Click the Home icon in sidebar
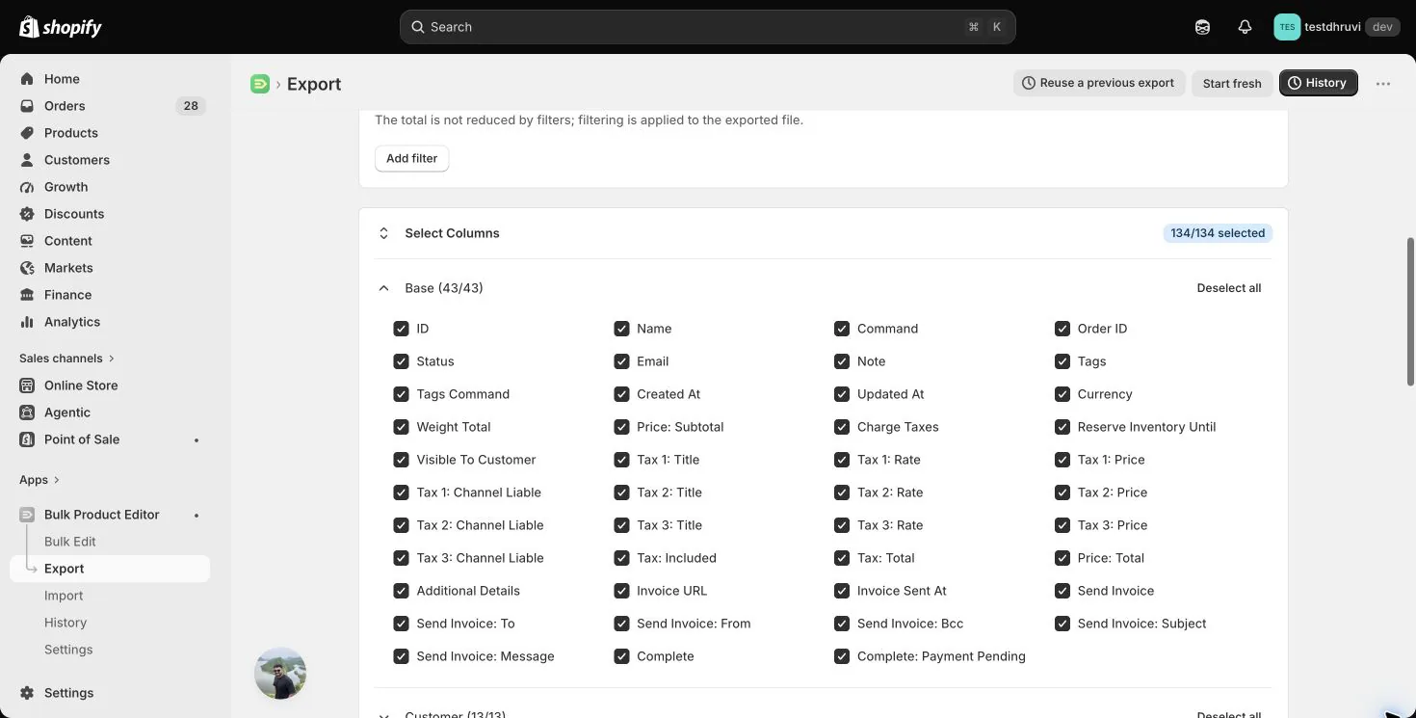The width and height of the screenshot is (1416, 718). (27, 79)
